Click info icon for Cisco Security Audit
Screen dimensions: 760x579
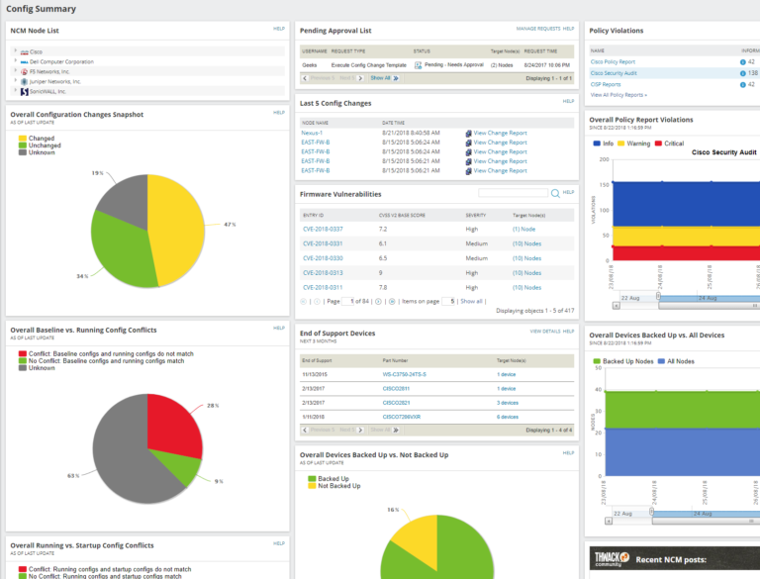coord(742,73)
